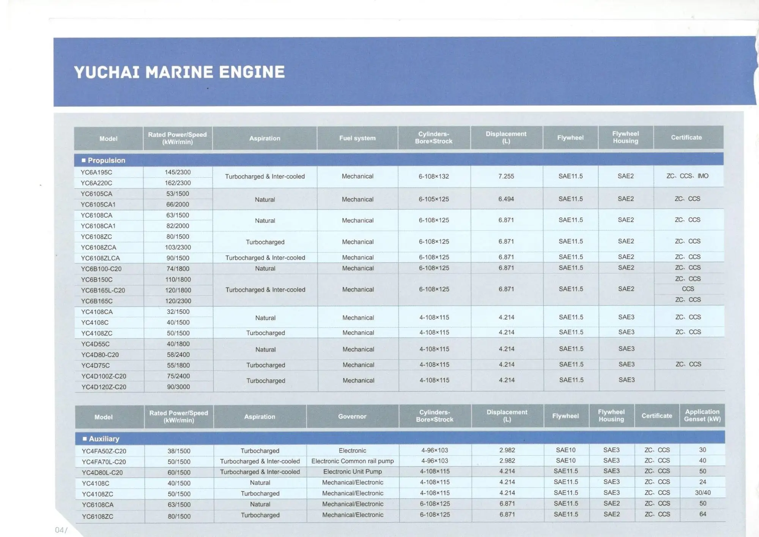
Task: Click the YC6108ZLCA model name
Action: [100, 258]
